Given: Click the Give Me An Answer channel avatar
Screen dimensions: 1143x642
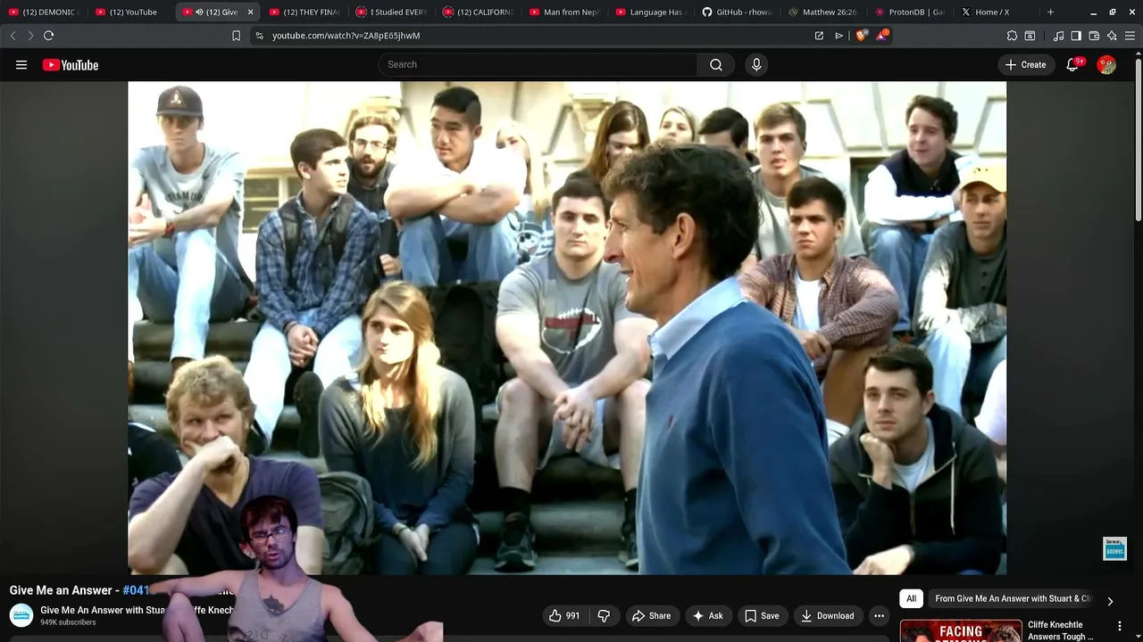Looking at the screenshot, I should coord(21,615).
